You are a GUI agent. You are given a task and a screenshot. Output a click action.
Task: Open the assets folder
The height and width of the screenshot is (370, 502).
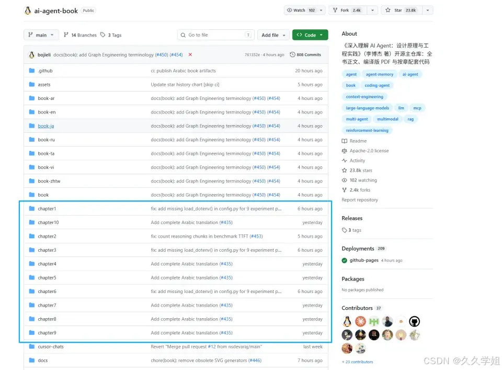(44, 85)
